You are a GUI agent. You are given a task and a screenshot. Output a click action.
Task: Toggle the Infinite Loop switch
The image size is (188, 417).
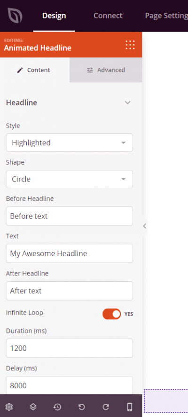click(x=112, y=314)
